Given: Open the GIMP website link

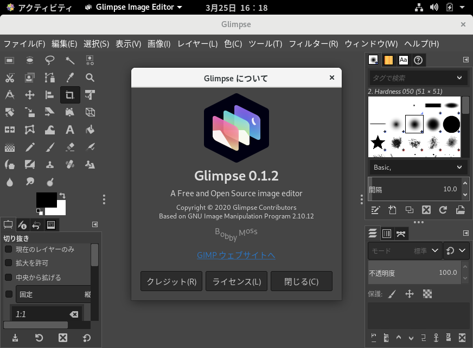Looking at the screenshot, I should click(x=236, y=255).
